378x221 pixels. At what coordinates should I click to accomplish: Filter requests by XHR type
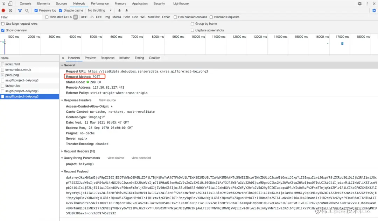click(84, 17)
